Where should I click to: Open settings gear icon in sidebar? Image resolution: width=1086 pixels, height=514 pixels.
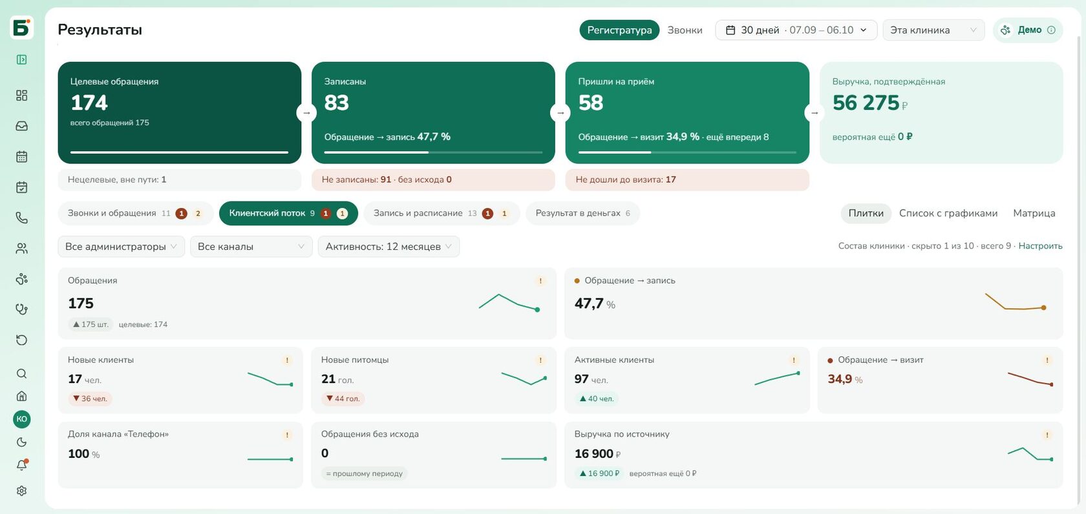pos(21,491)
